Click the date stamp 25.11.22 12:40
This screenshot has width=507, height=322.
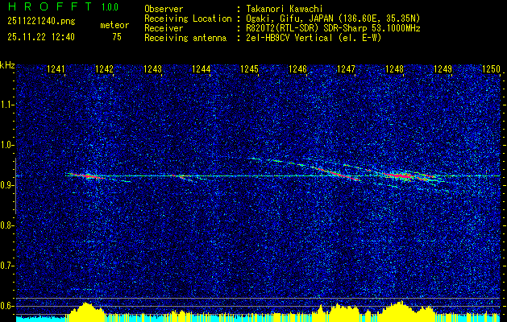(x=41, y=37)
